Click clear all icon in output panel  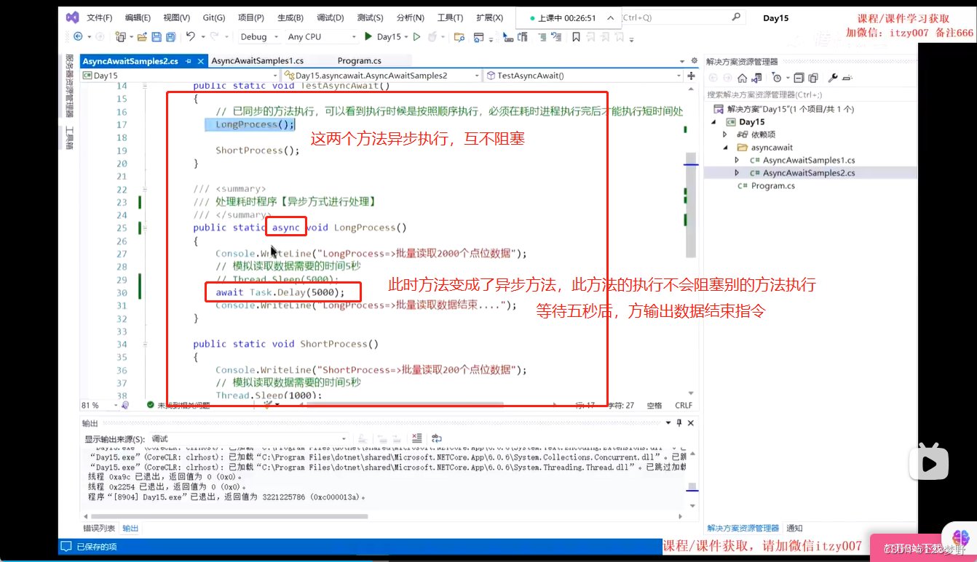pos(417,438)
